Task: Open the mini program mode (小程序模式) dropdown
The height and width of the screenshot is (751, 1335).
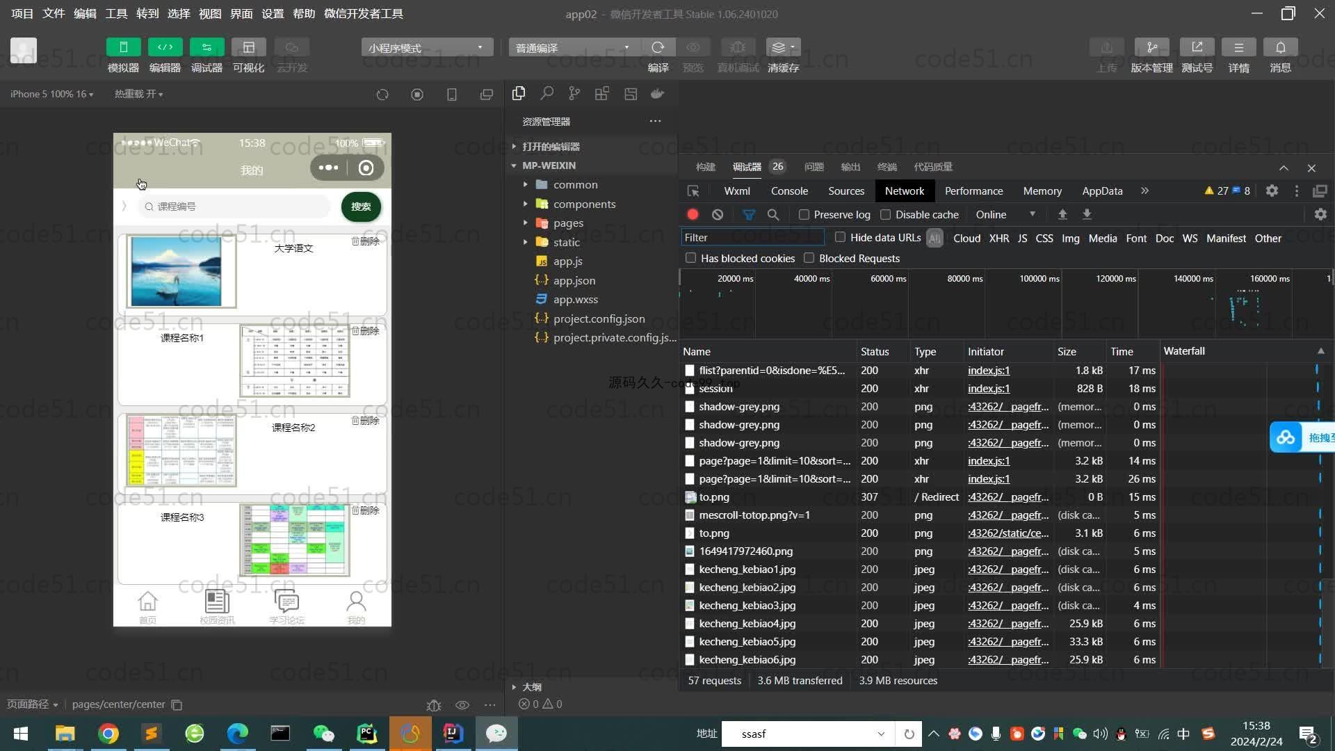Action: click(427, 47)
